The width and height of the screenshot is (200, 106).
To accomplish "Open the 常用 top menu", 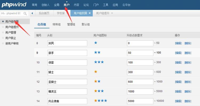I will (x=34, y=5).
